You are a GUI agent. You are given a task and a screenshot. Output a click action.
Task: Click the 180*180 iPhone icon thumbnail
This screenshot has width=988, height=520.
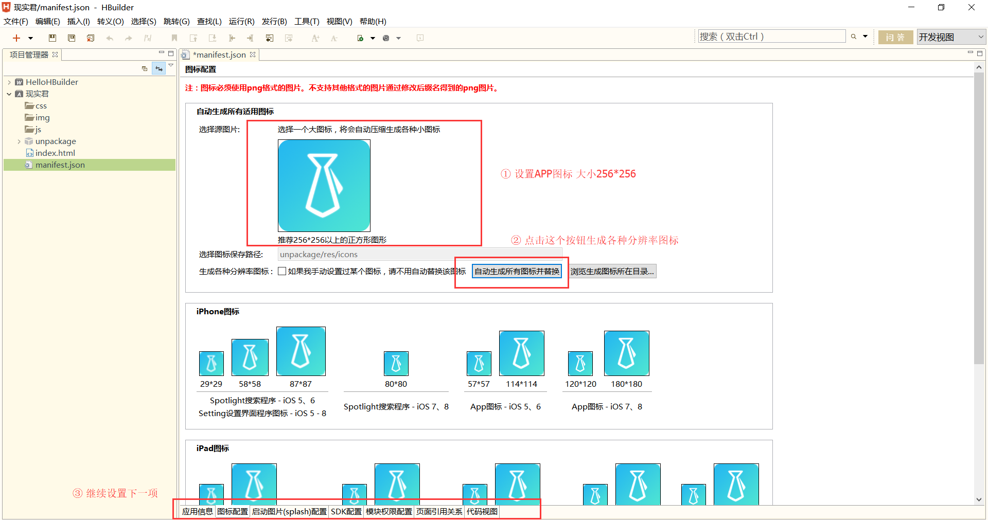pyautogui.click(x=627, y=353)
